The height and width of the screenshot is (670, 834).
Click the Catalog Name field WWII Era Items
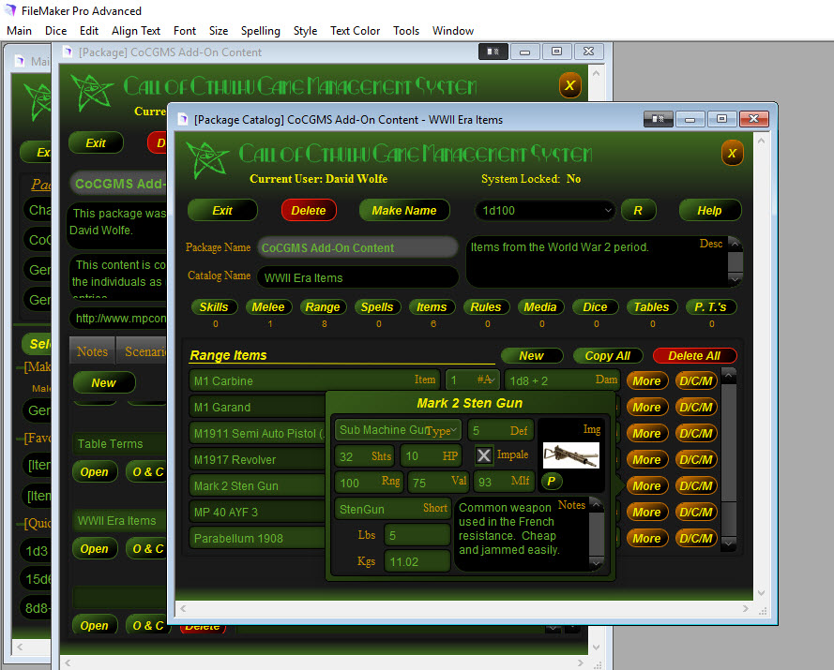pos(357,278)
